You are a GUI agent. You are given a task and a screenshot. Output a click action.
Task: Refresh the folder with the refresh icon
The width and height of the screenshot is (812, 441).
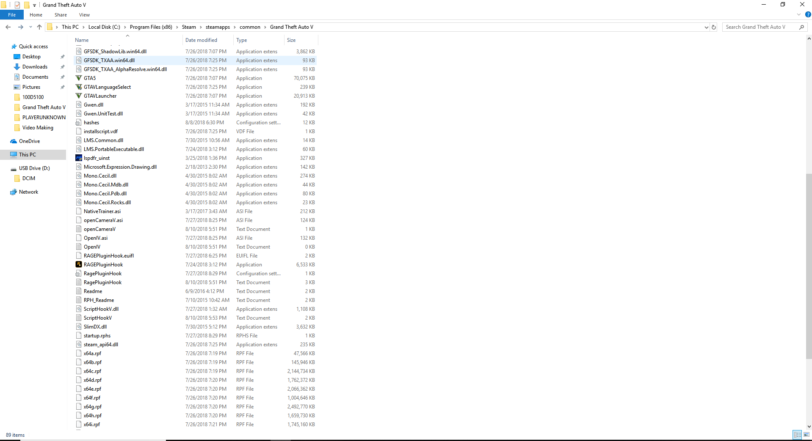click(x=714, y=27)
